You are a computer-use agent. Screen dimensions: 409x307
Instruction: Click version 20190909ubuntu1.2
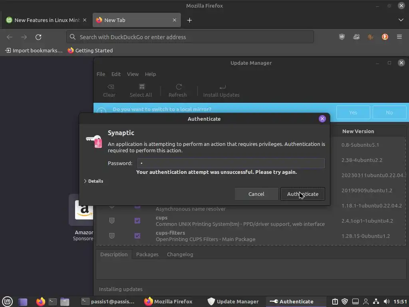pos(367,191)
